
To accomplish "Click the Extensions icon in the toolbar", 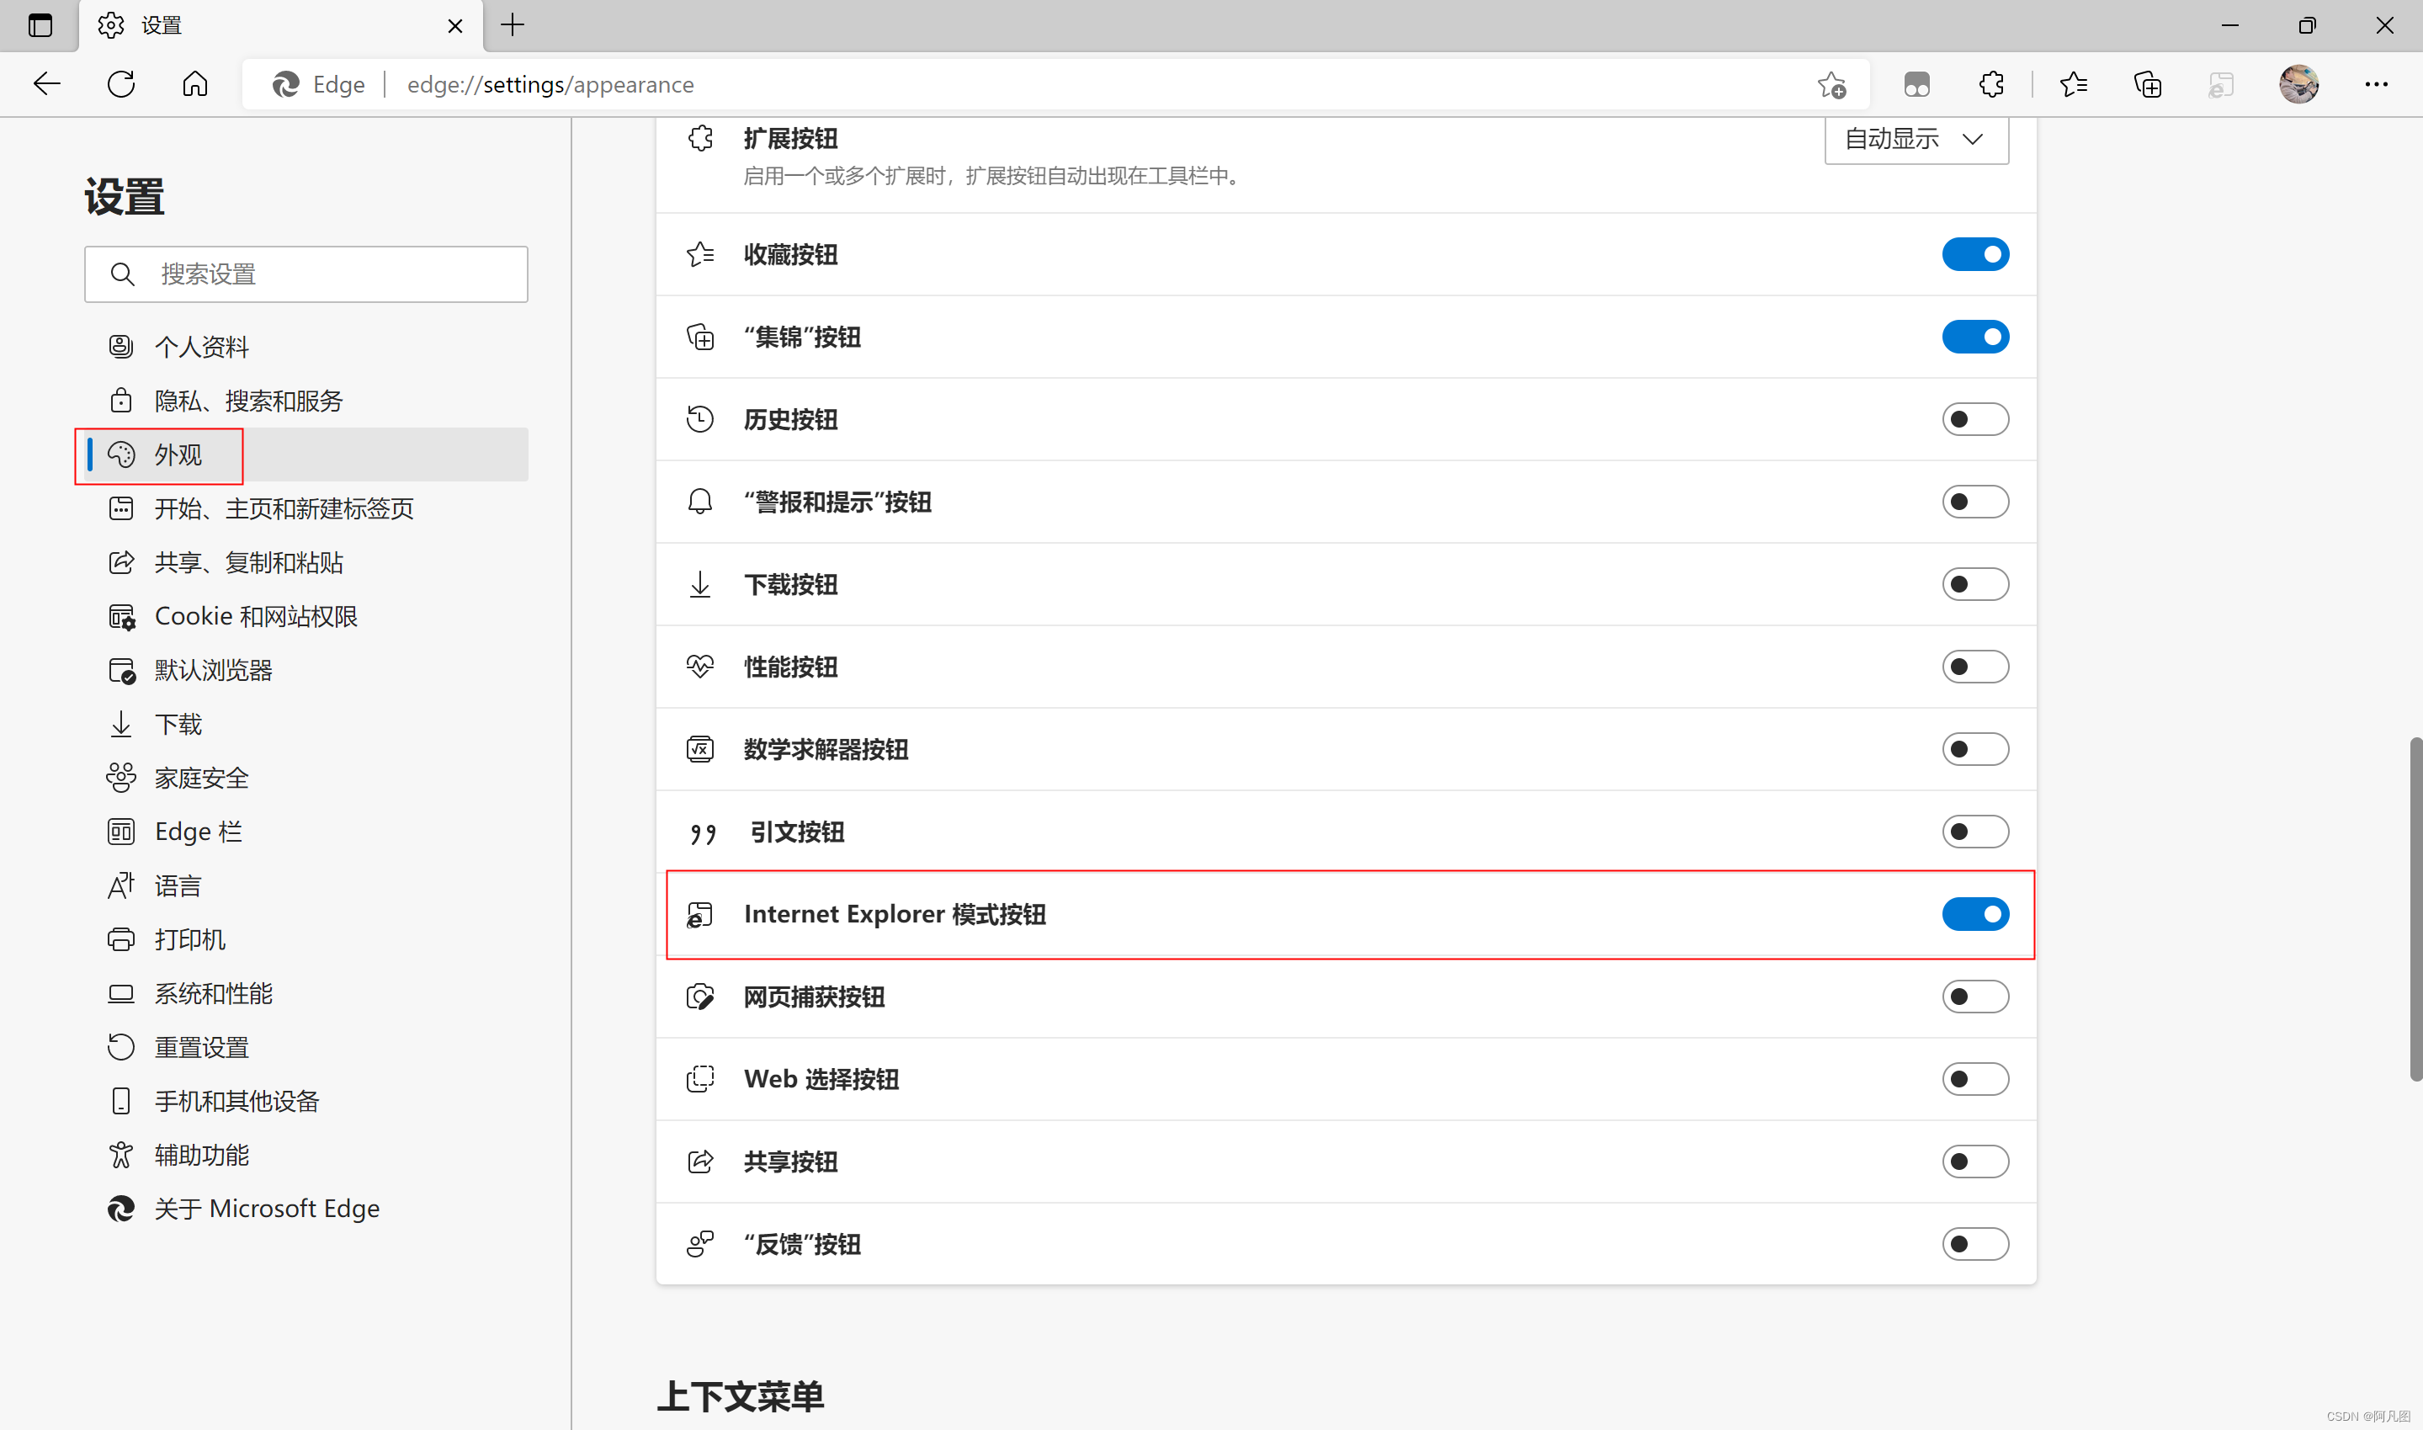I will pyautogui.click(x=1990, y=84).
